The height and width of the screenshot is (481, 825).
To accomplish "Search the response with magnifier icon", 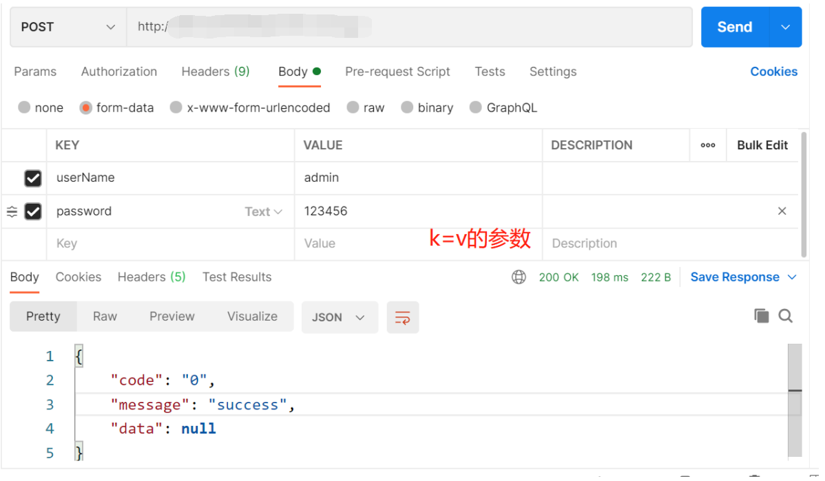I will pos(786,316).
